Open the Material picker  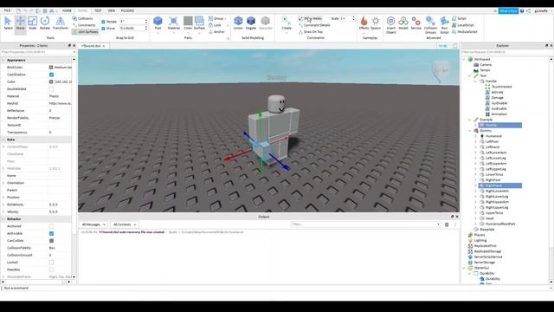[173, 23]
